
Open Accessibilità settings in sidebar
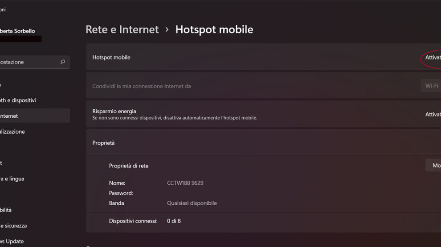click(x=7, y=210)
